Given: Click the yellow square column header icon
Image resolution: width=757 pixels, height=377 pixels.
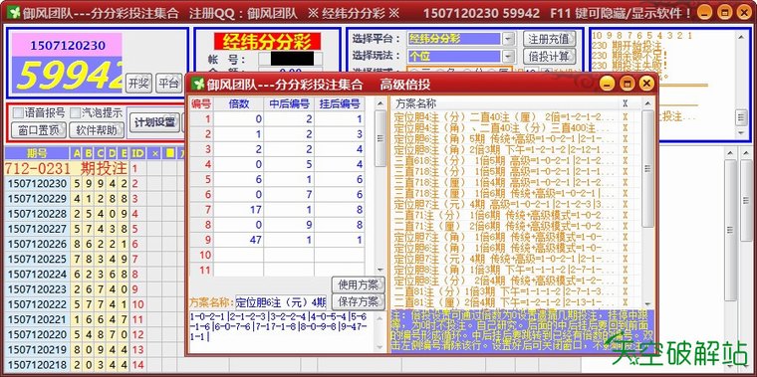Looking at the screenshot, I should 169,154.
